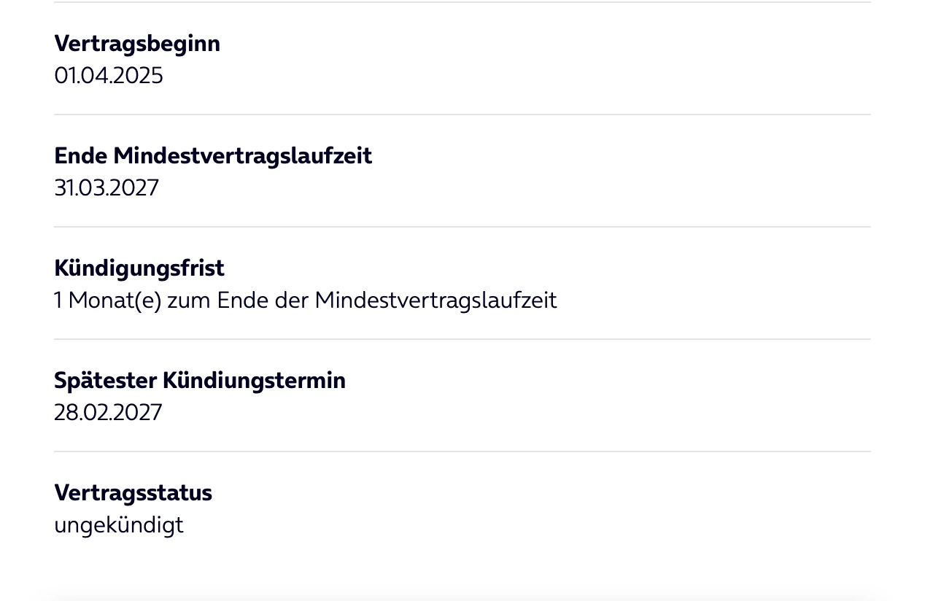The height and width of the screenshot is (601, 925).
Task: Click the year 2025 in the start date
Action: coord(139,76)
